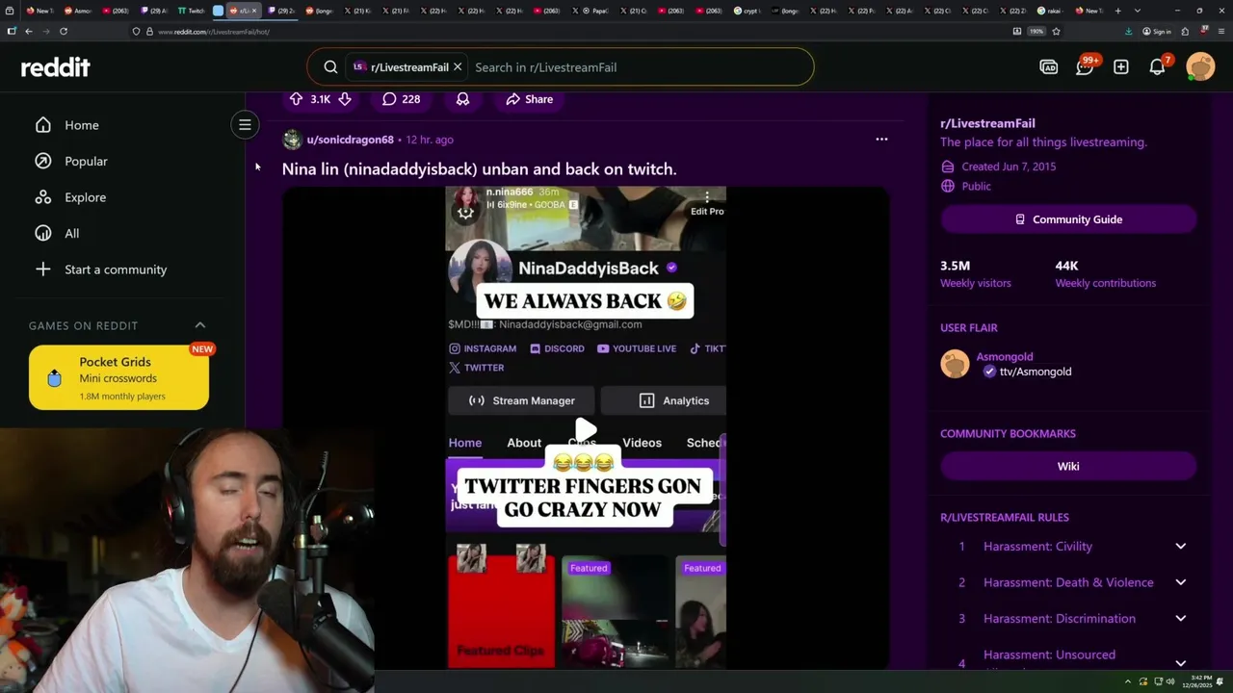Open the user avatar menu

1200,67
